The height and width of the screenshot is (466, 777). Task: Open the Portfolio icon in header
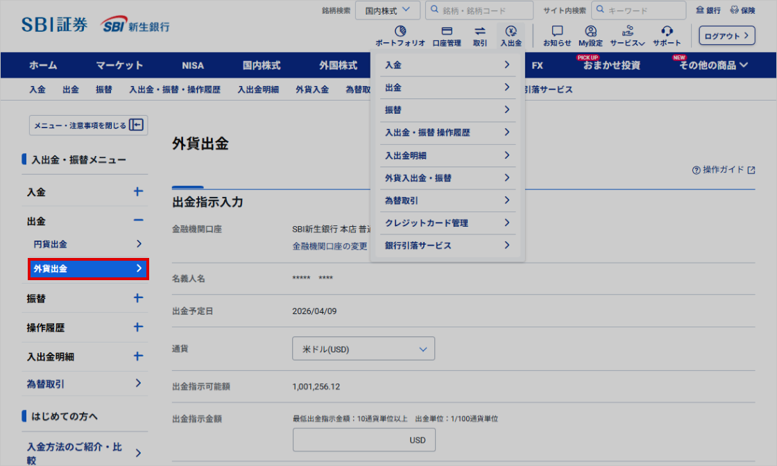point(400,31)
